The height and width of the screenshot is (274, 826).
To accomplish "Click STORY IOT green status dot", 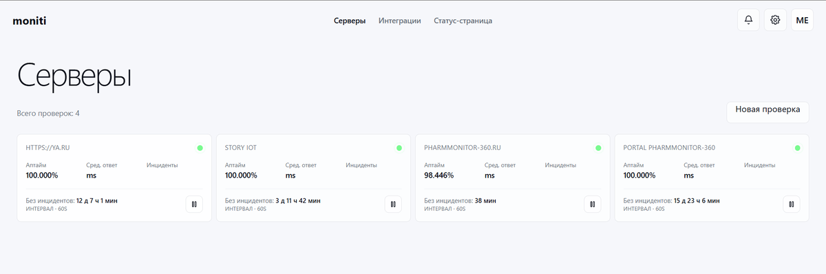I will [399, 148].
